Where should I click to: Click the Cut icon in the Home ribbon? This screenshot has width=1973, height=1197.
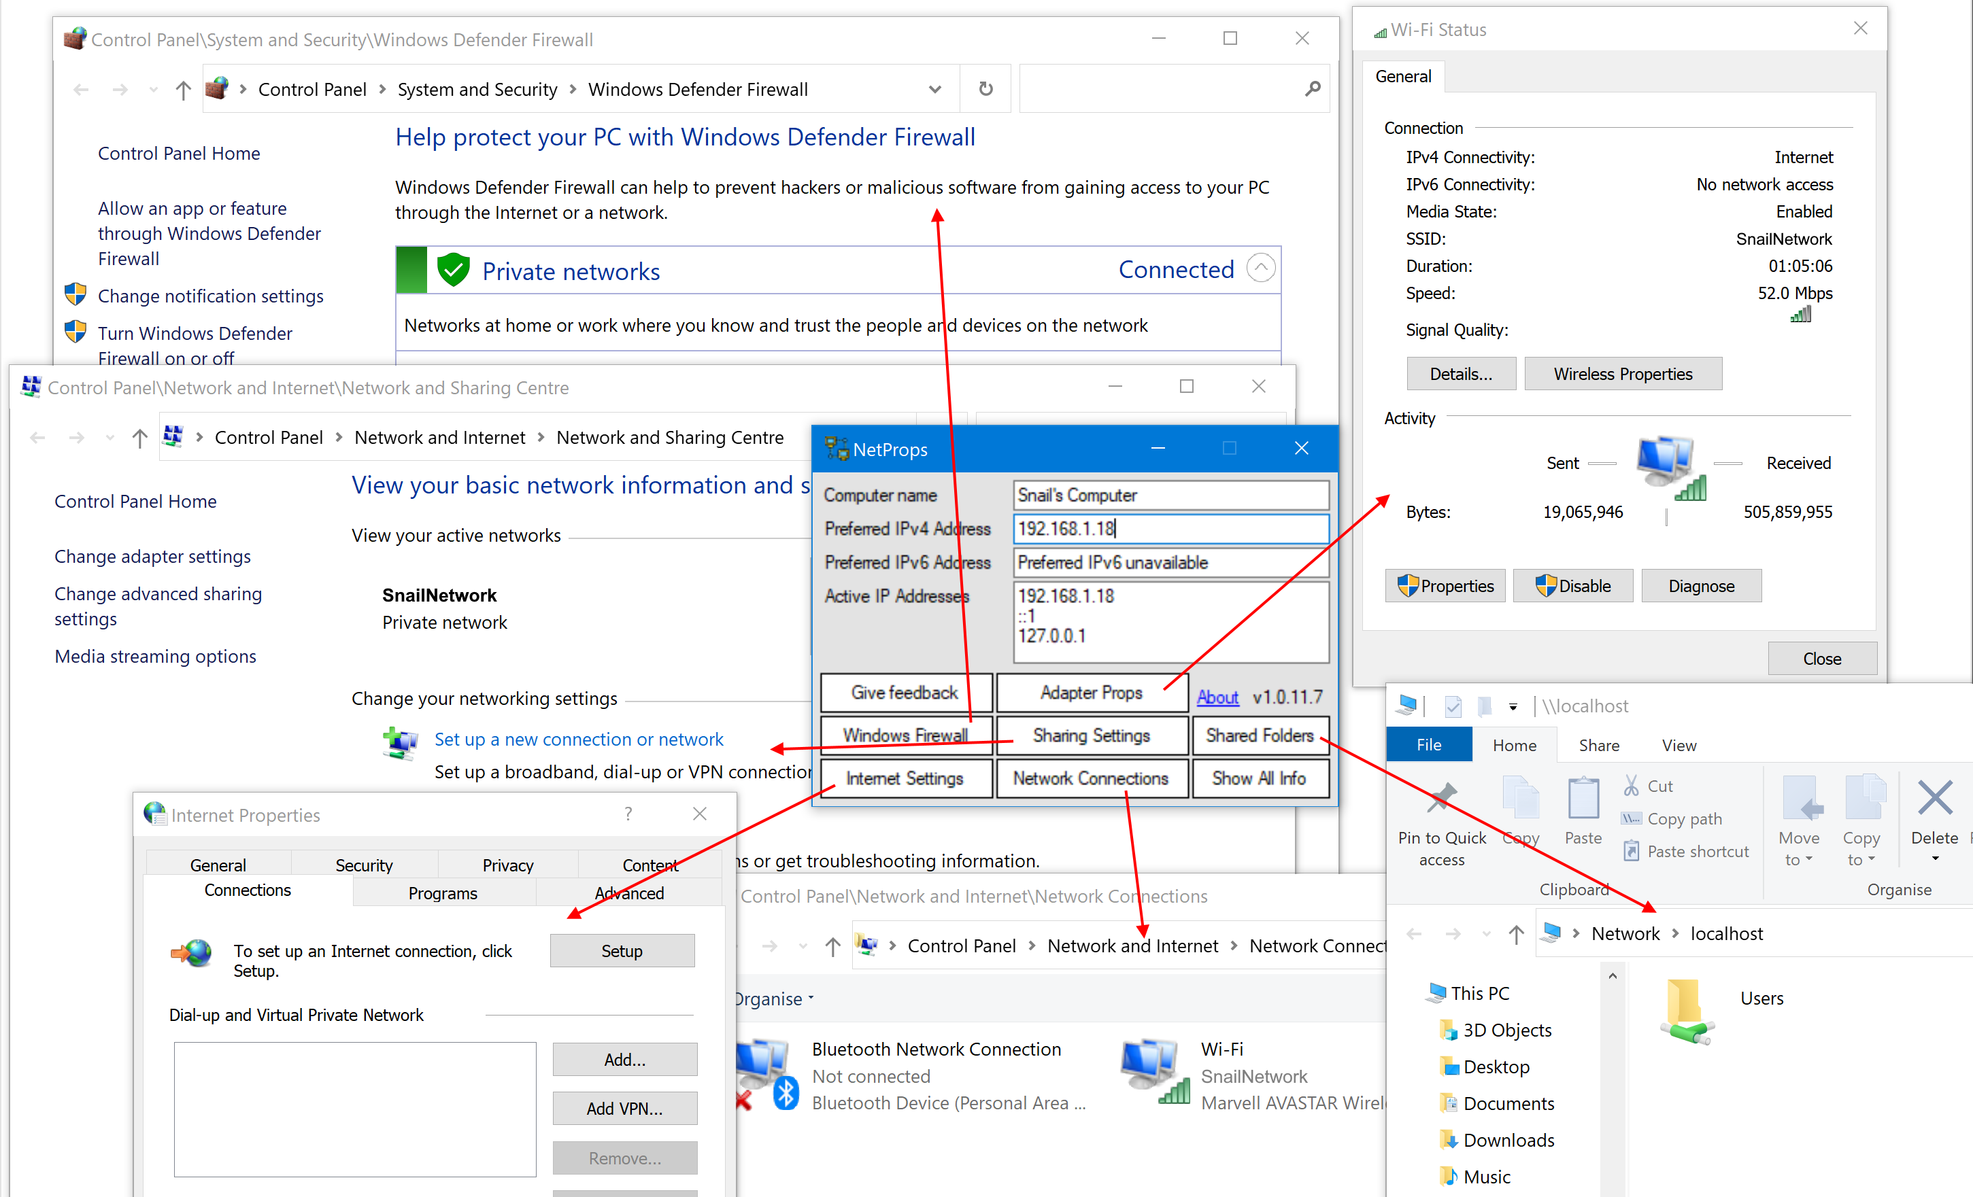[1632, 786]
